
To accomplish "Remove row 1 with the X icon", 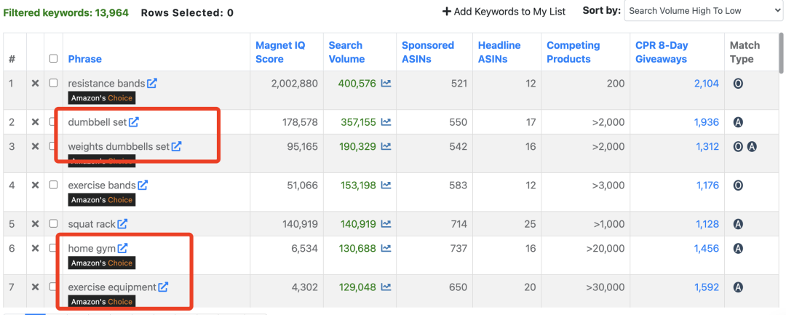I will point(35,84).
